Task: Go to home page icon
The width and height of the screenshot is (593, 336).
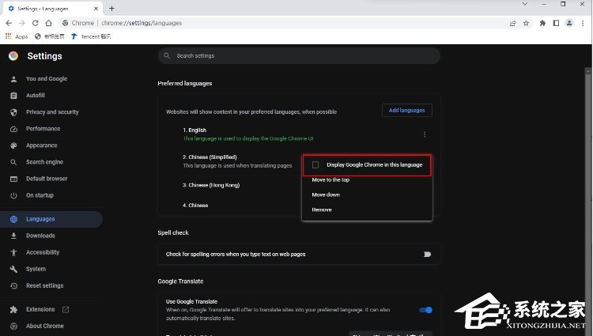Action: (48, 23)
